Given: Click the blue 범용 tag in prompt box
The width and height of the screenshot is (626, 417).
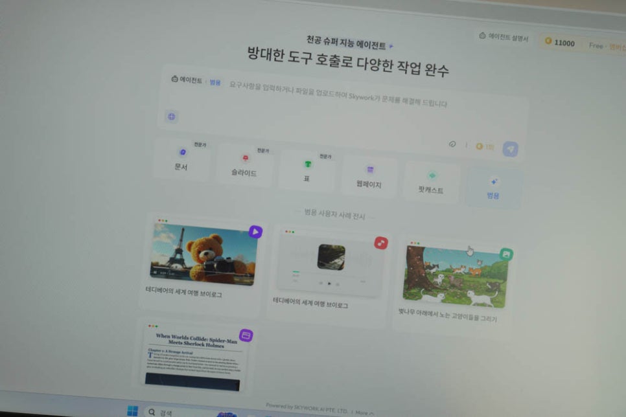Looking at the screenshot, I should [x=214, y=82].
